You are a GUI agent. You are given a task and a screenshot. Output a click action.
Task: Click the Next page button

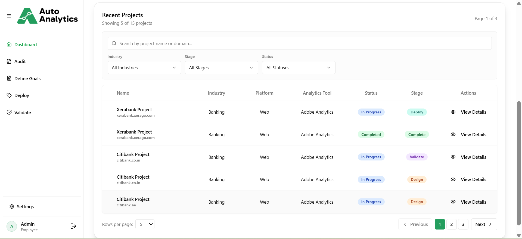(x=484, y=224)
